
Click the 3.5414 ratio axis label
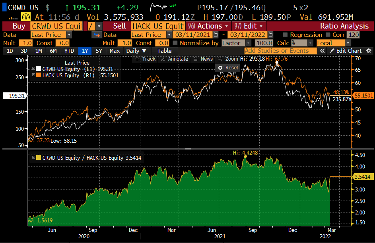pyautogui.click(x=362, y=177)
